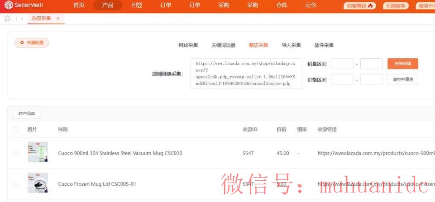Screen dimensions: 435x202
Task: Switch to the 关键词选品 tab
Action: tap(223, 45)
